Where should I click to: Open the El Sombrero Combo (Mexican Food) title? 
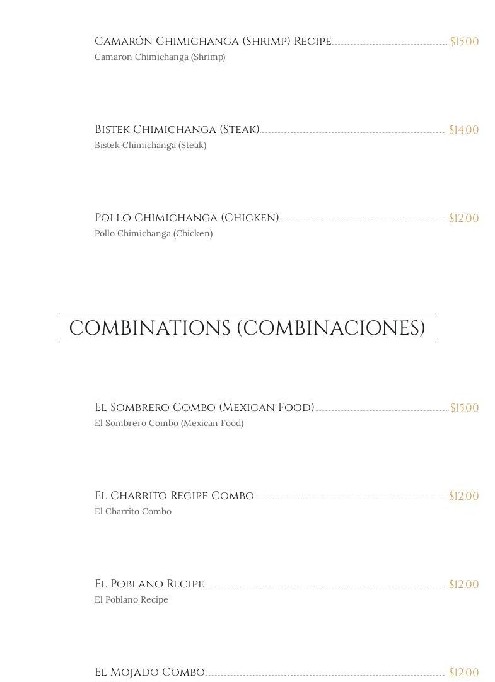pyautogui.click(x=204, y=408)
